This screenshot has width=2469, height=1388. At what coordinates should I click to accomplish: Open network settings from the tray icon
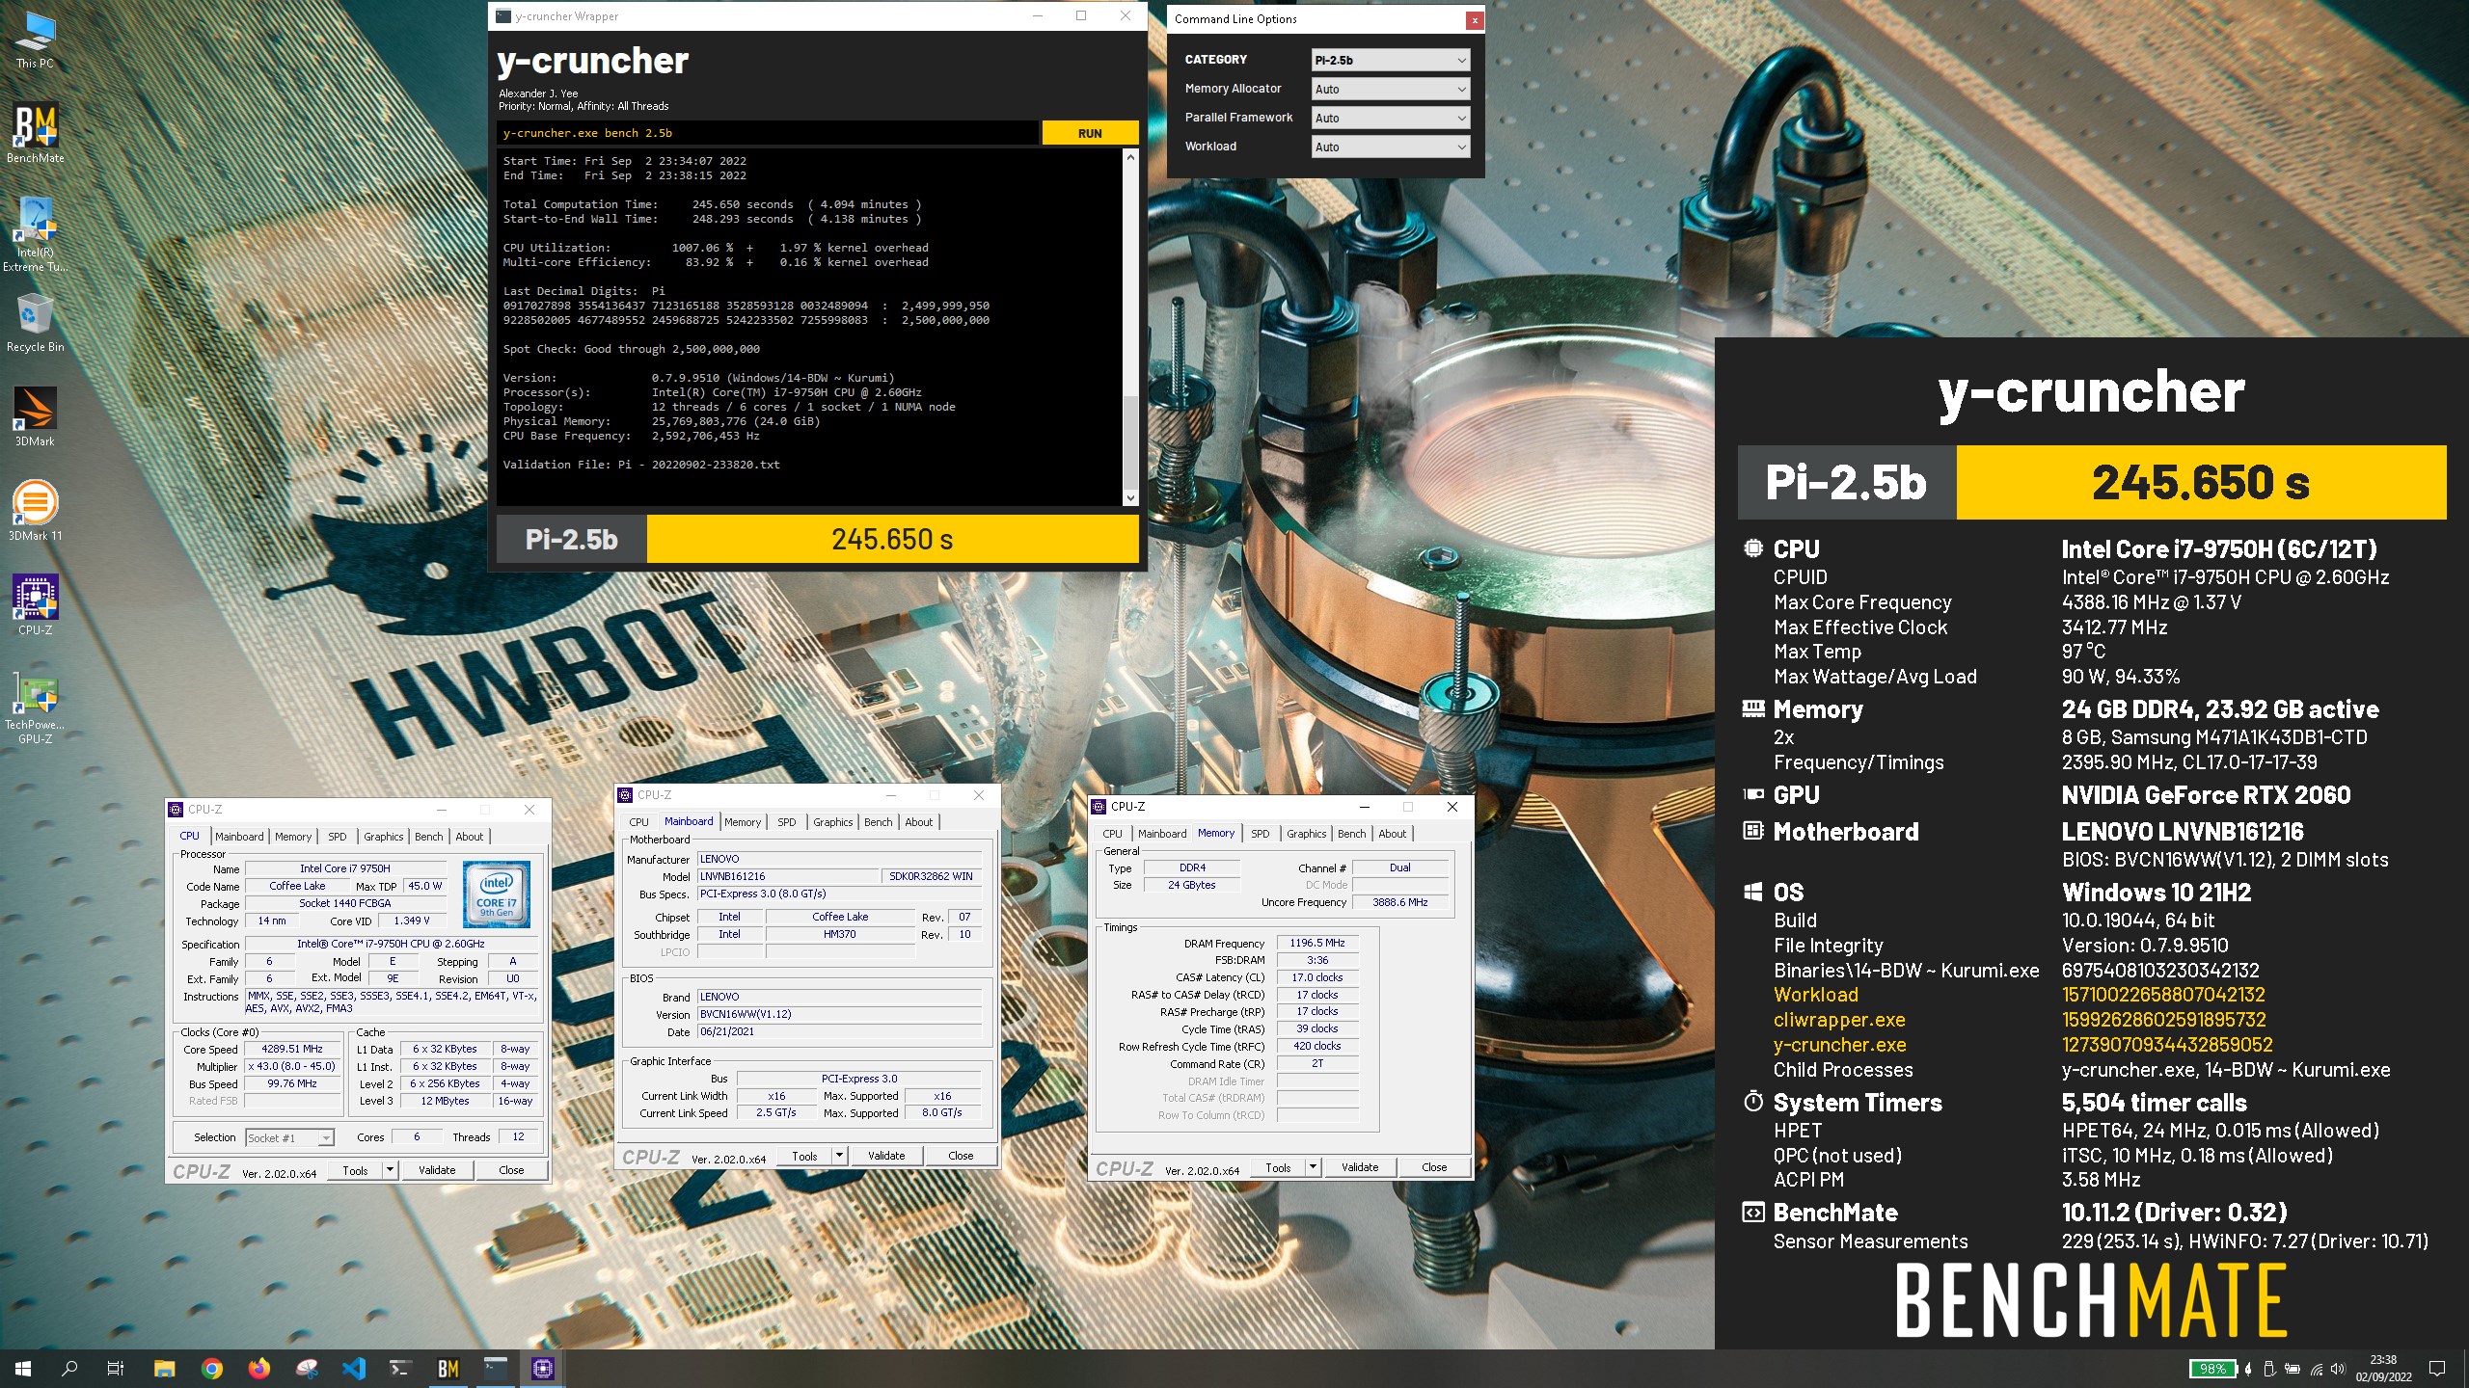(x=2316, y=1369)
